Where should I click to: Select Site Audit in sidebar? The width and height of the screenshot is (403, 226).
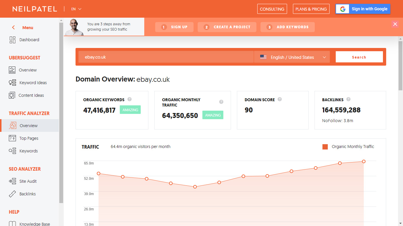pos(28,181)
